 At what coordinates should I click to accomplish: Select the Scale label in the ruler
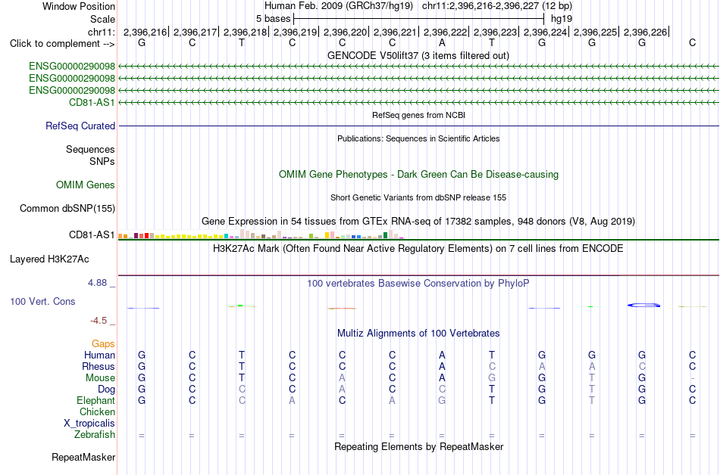tap(102, 19)
